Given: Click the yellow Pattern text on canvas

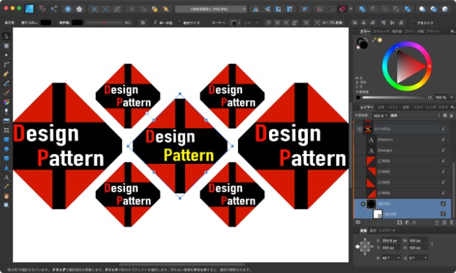Looking at the screenshot, I should [x=188, y=156].
